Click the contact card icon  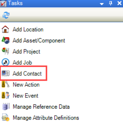click(6, 73)
